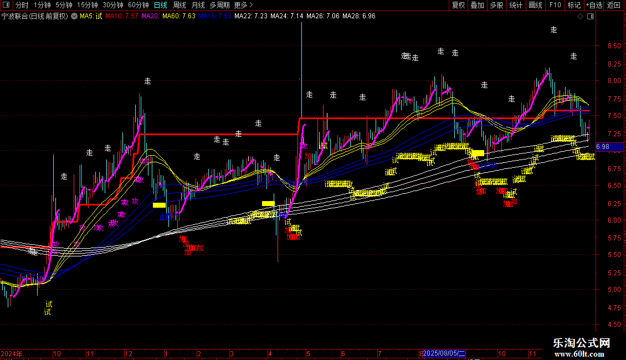Image resolution: width=626 pixels, height=360 pixels.
Task: Click the blue MA16: 7.53 label
Action: point(215,17)
